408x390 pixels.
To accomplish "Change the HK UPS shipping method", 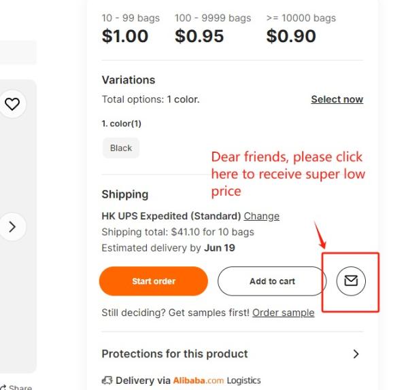I will (x=262, y=216).
